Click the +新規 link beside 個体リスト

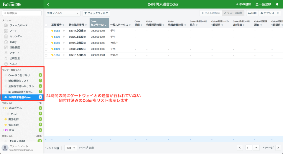39,136
